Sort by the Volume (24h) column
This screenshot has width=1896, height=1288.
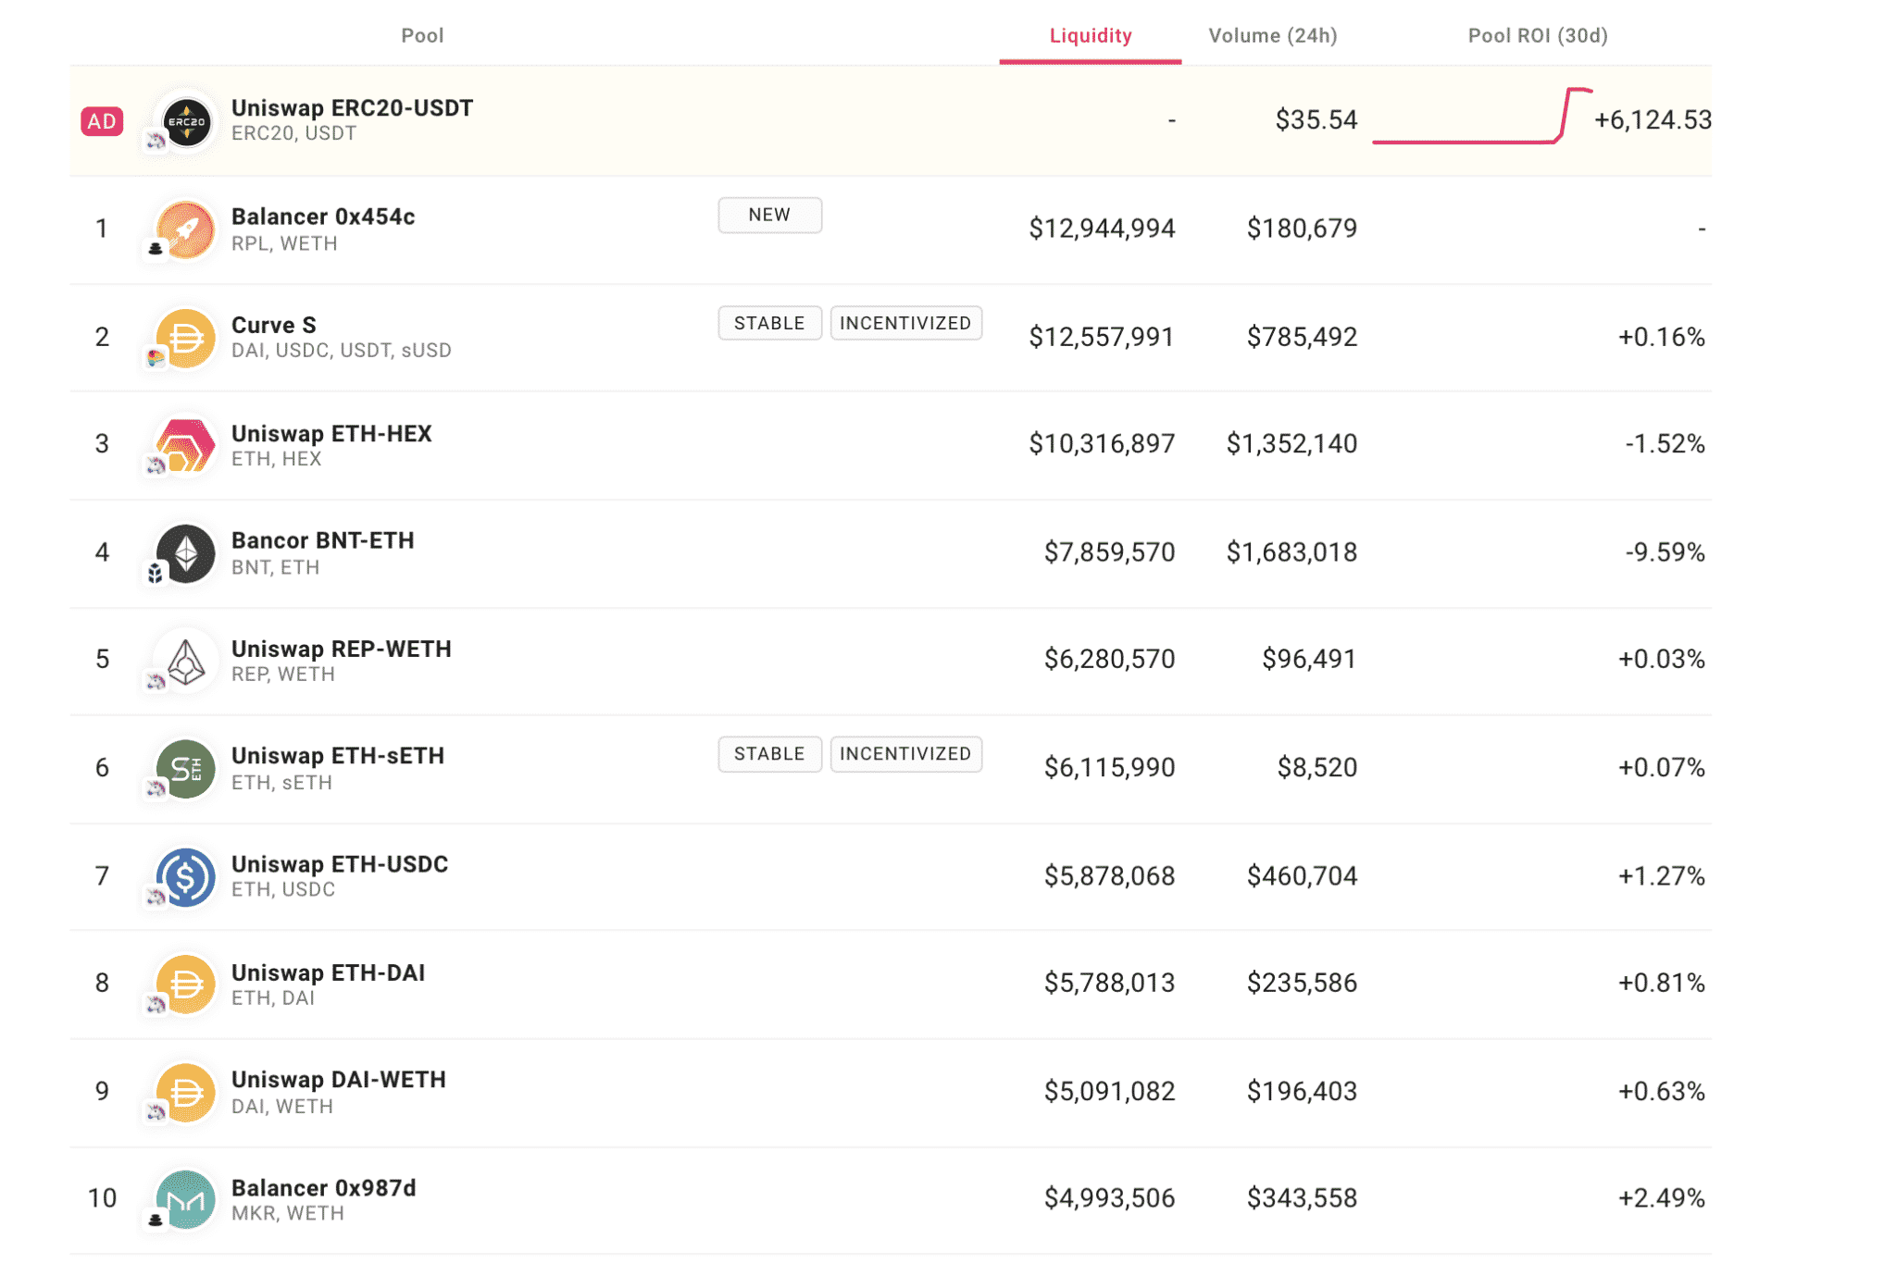1273,35
